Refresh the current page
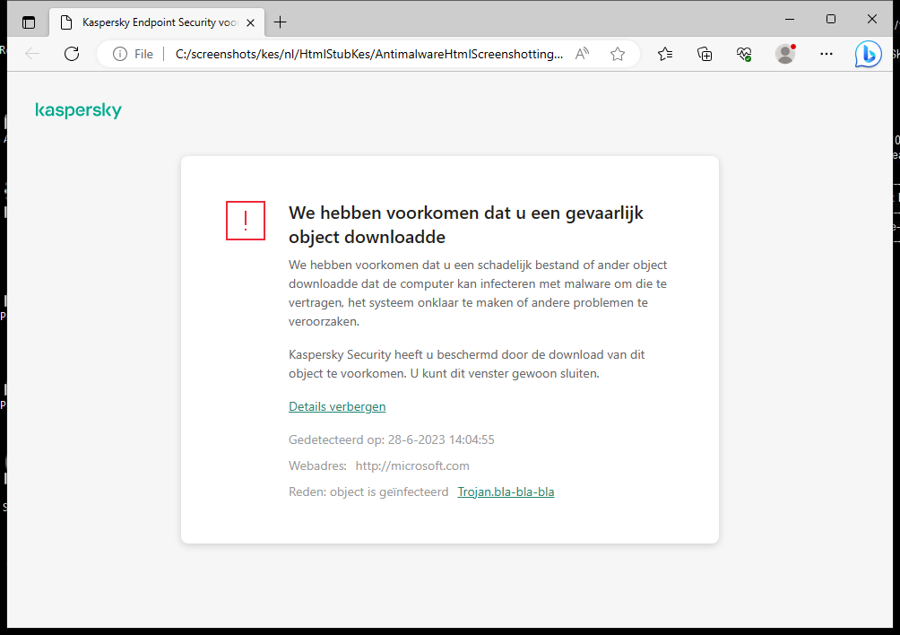The height and width of the screenshot is (635, 900). pos(72,54)
